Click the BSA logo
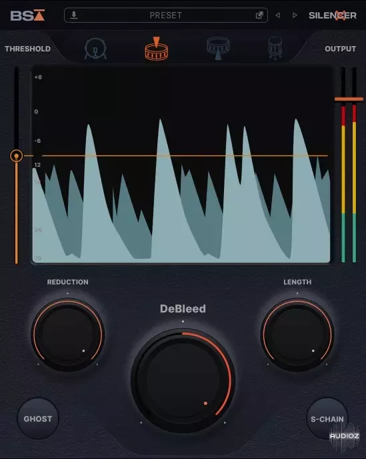Screen dimensions: 366x459 [27, 15]
